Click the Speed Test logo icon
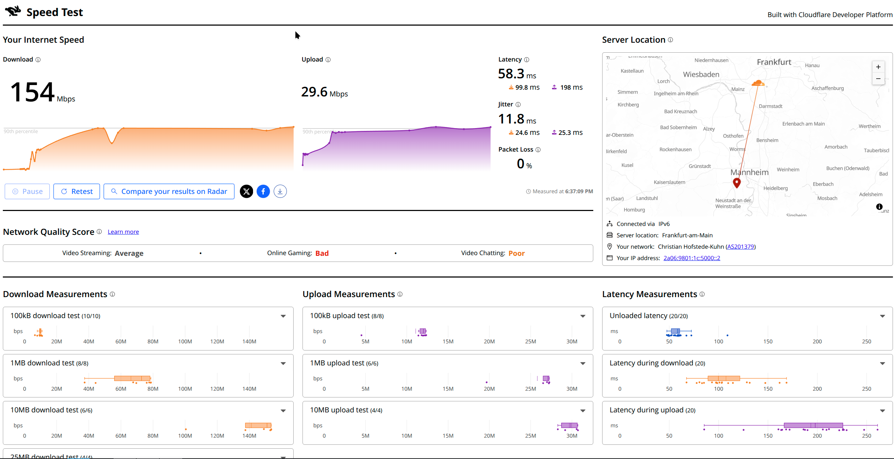The image size is (894, 459). click(x=13, y=11)
